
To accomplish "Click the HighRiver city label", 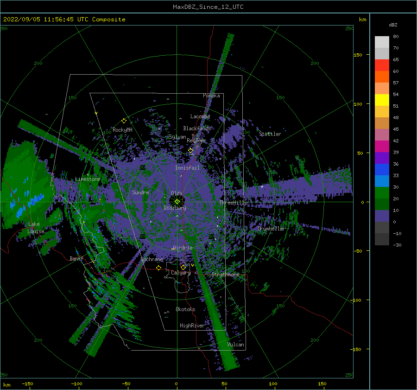I will point(192,326).
